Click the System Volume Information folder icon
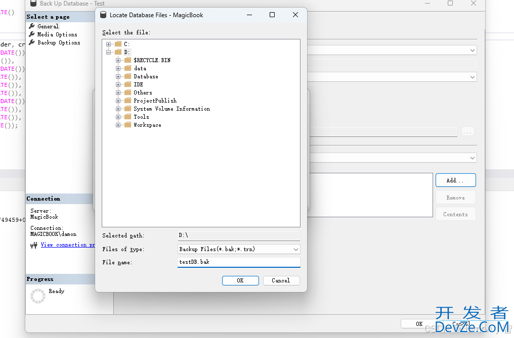This screenshot has height=338, width=514. pyautogui.click(x=128, y=109)
